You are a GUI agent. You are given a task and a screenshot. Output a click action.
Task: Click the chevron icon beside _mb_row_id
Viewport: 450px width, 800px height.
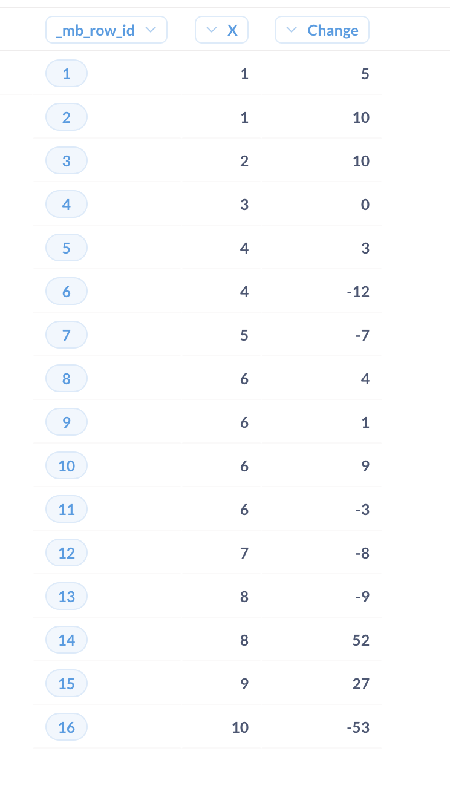151,30
